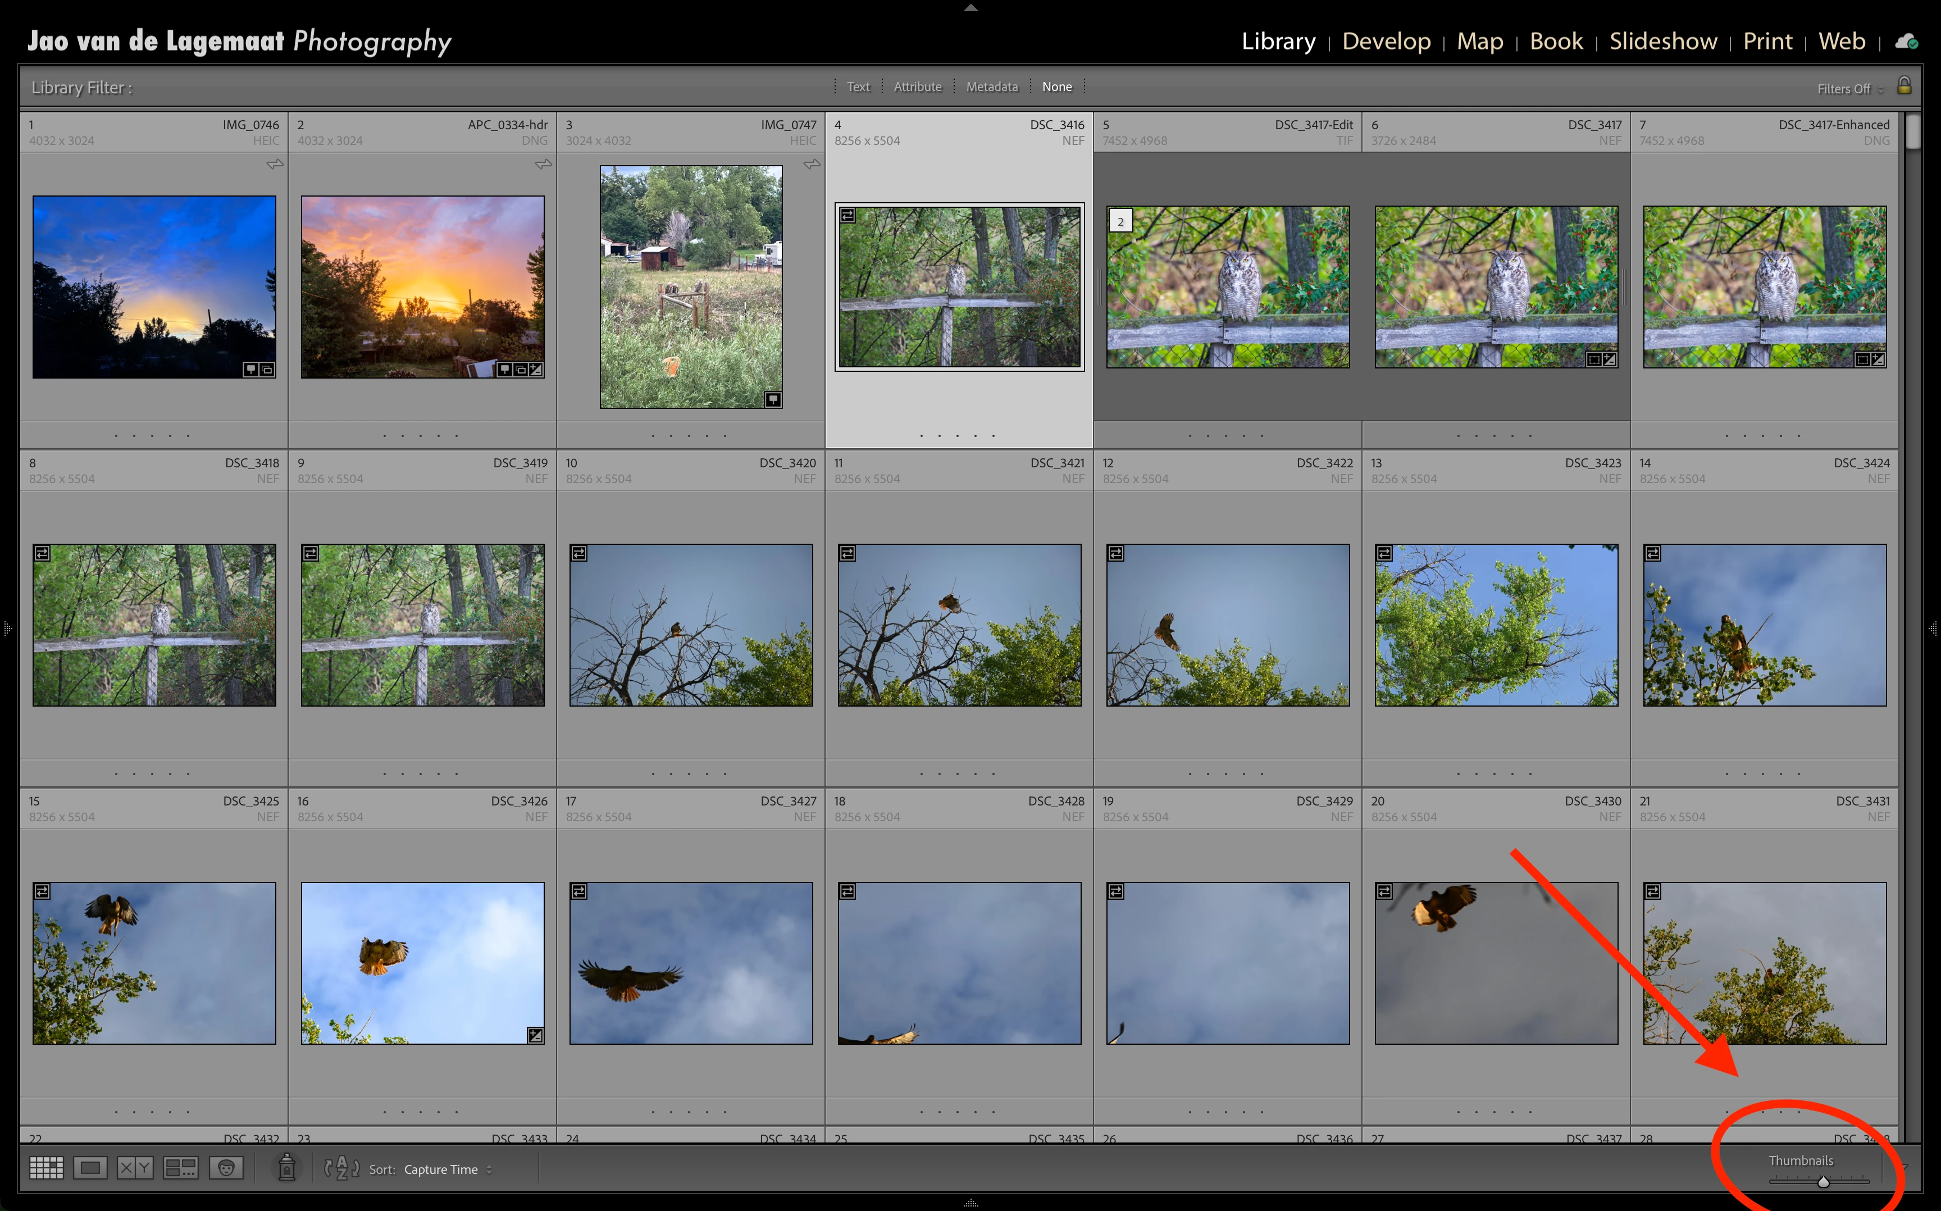1941x1211 pixels.
Task: Open Survey view icon
Action: [x=180, y=1168]
